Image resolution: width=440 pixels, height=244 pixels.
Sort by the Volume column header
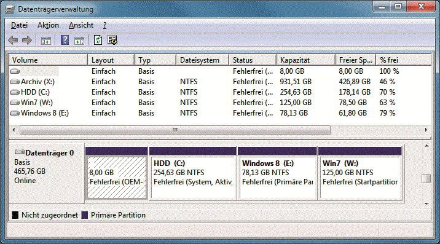pos(49,60)
